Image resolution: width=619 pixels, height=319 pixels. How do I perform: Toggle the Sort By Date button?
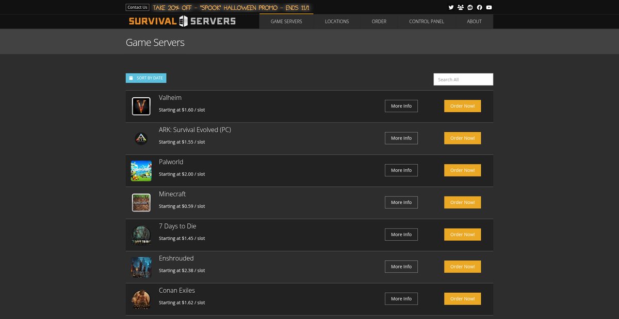coord(146,78)
